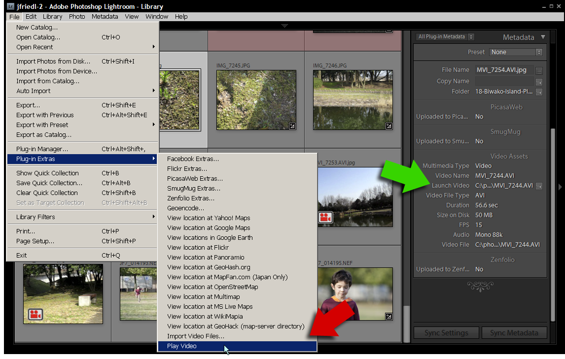Select the IMG_7246.JPG pond thumbnail
This screenshot has height=359, width=565.
click(x=353, y=100)
